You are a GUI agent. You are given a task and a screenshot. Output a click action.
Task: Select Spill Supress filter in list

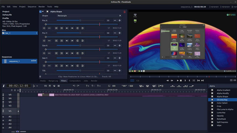click(x=222, y=122)
